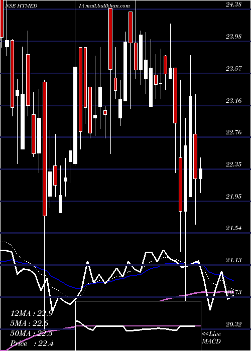Screen dimensions: 251x351
Task: Click the 23.98 price axis label
Action: click(233, 36)
